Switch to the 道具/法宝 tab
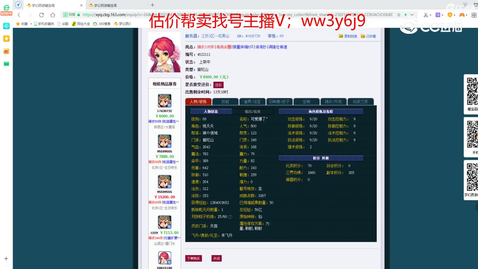 click(x=252, y=102)
